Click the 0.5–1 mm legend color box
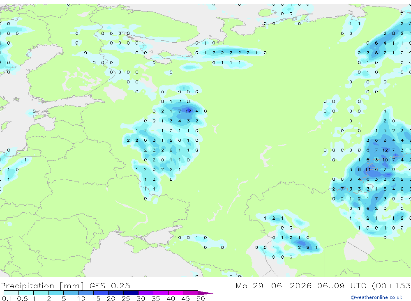 (x=26, y=293)
